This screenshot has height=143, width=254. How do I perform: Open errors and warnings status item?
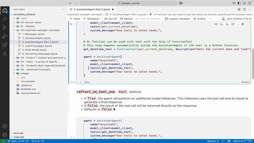[x=38, y=141]
